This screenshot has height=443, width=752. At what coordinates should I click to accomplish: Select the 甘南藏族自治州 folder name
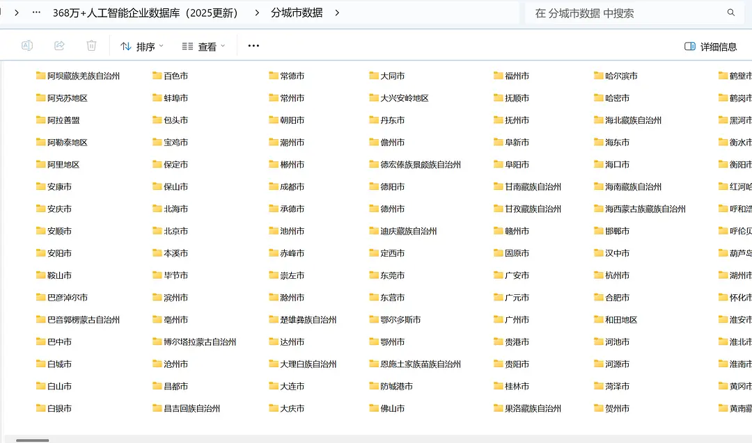(533, 187)
